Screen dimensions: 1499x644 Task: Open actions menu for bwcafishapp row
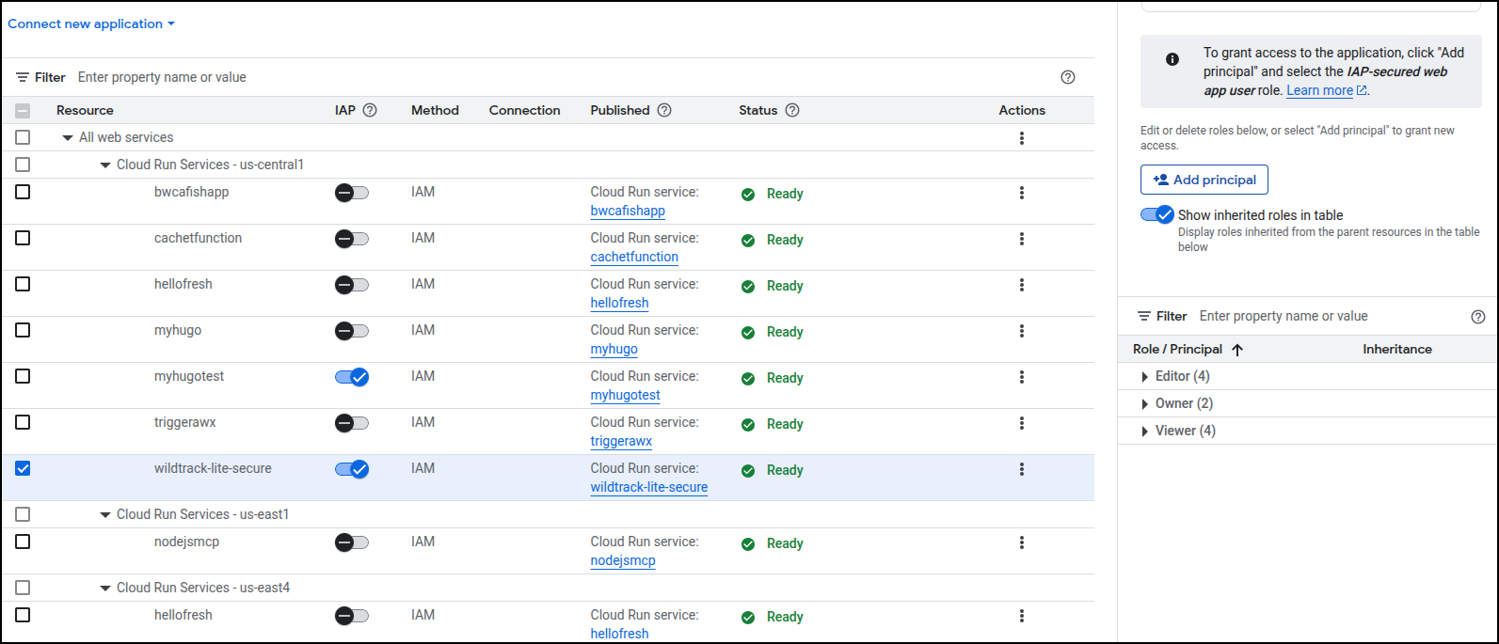tap(1021, 193)
